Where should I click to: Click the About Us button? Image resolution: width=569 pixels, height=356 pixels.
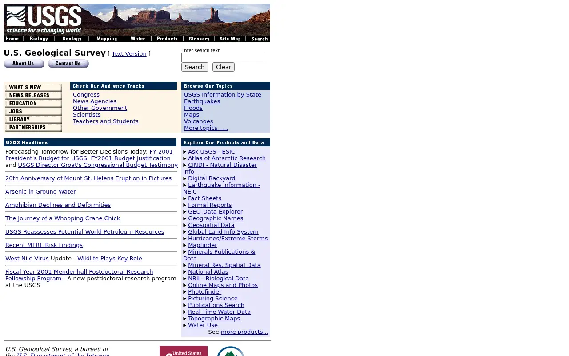pyautogui.click(x=24, y=64)
